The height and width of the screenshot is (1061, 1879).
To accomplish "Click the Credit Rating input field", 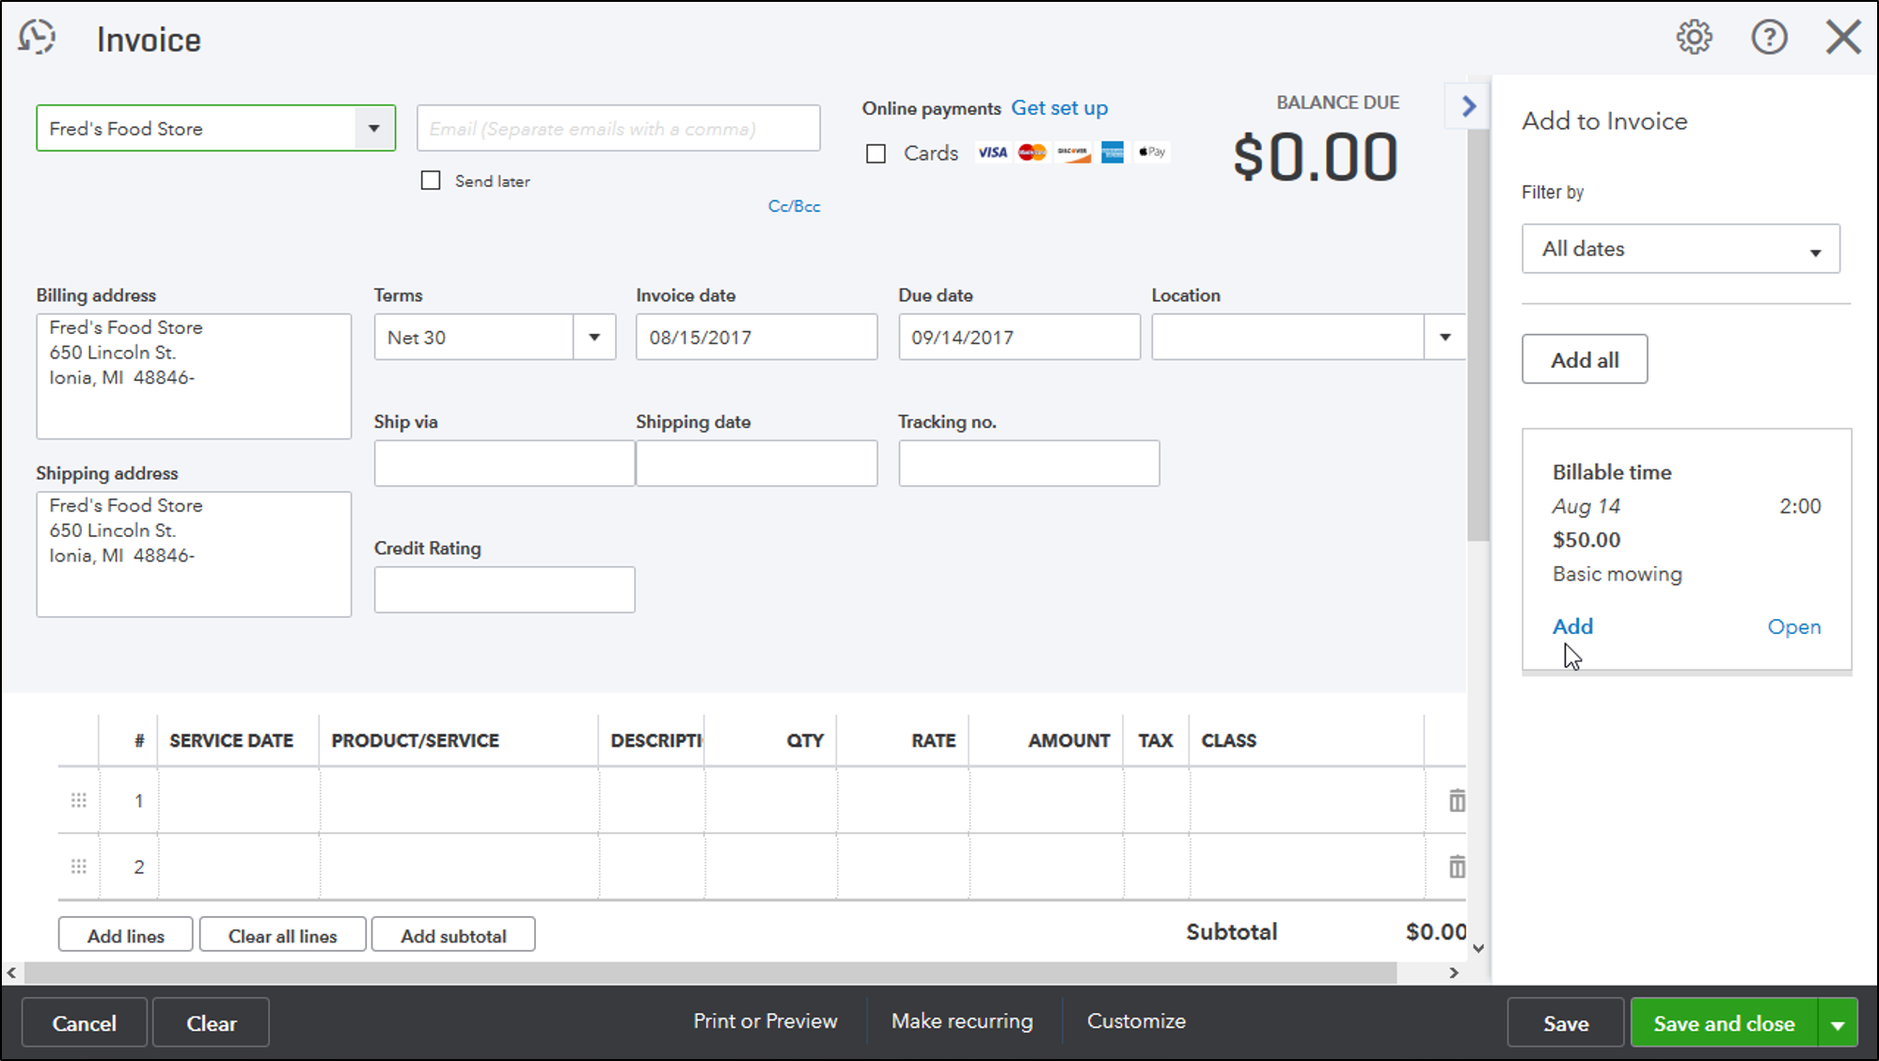I will [503, 589].
